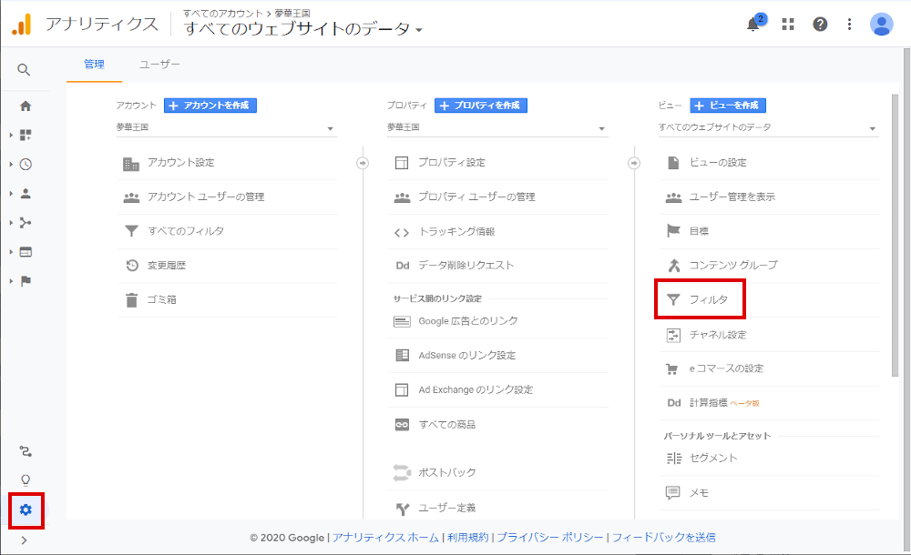911x555 pixels.
Task: Open the Behavior window icon
Action: [26, 252]
